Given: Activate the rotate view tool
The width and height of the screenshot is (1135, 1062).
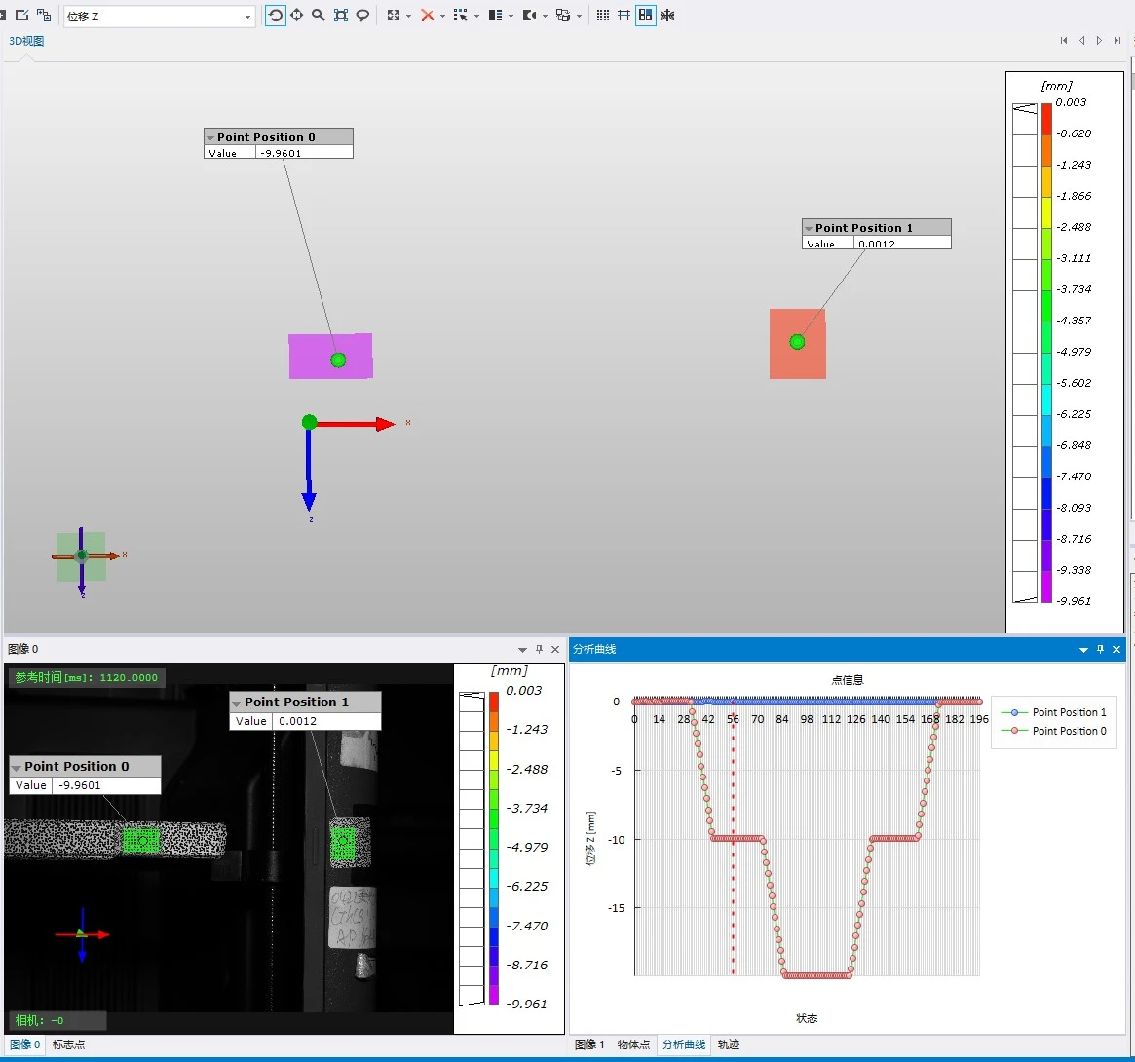Looking at the screenshot, I should coord(275,16).
